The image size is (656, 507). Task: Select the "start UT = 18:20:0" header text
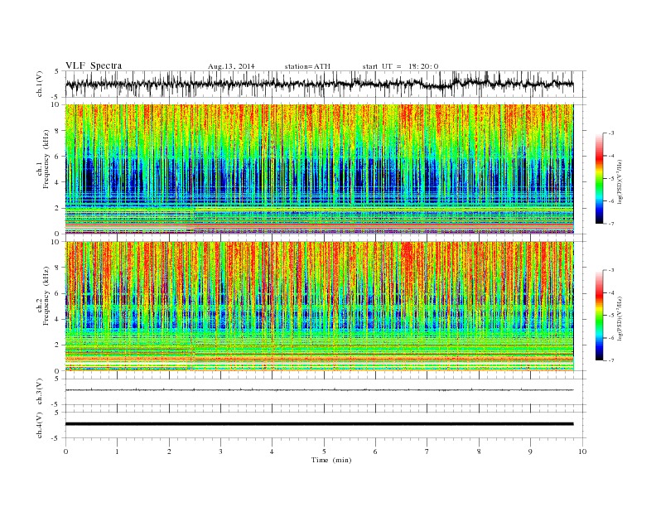(x=400, y=66)
